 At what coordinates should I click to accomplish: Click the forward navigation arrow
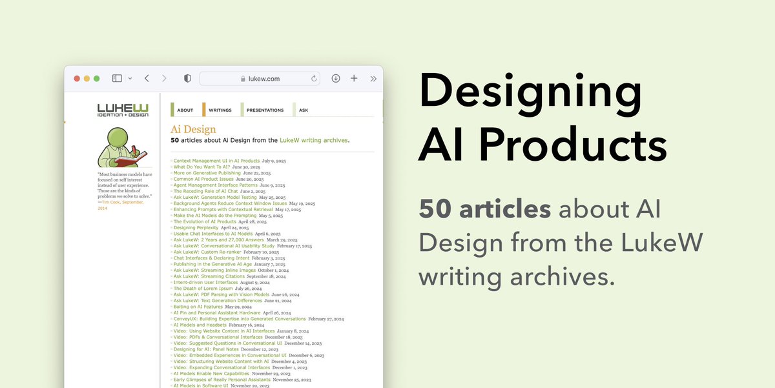(x=164, y=78)
